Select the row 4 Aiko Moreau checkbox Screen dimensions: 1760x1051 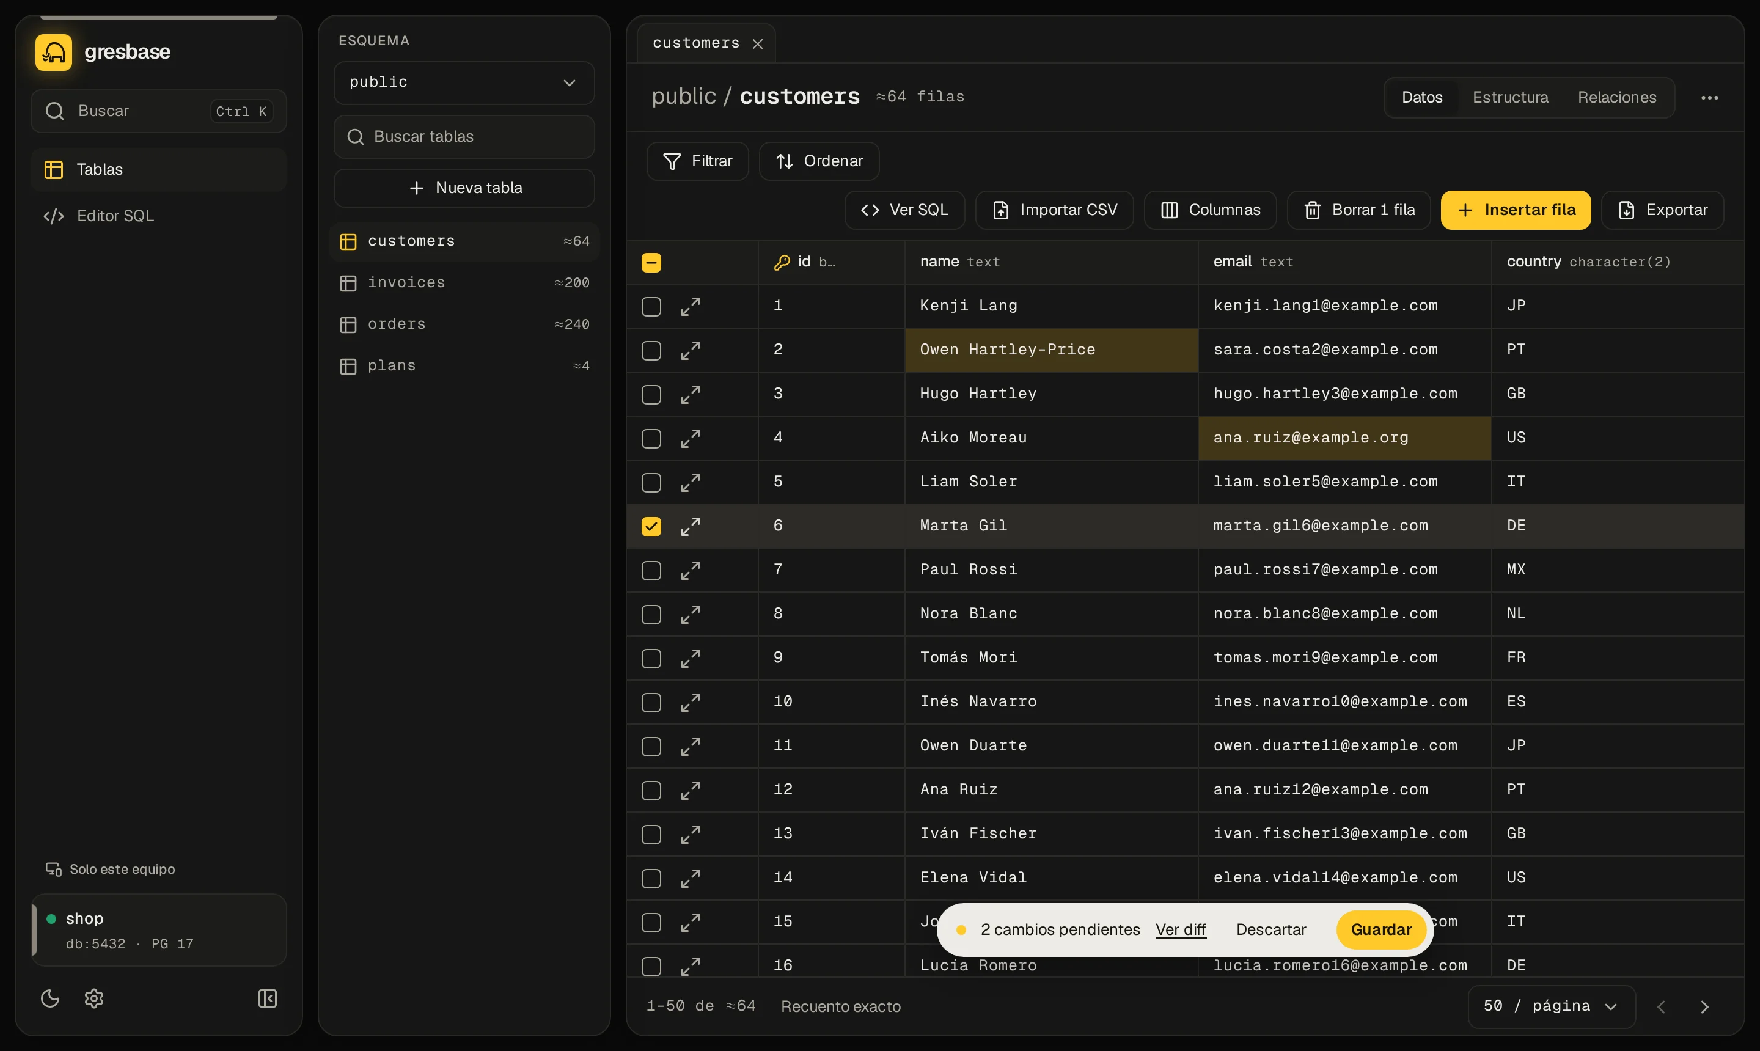coord(651,438)
